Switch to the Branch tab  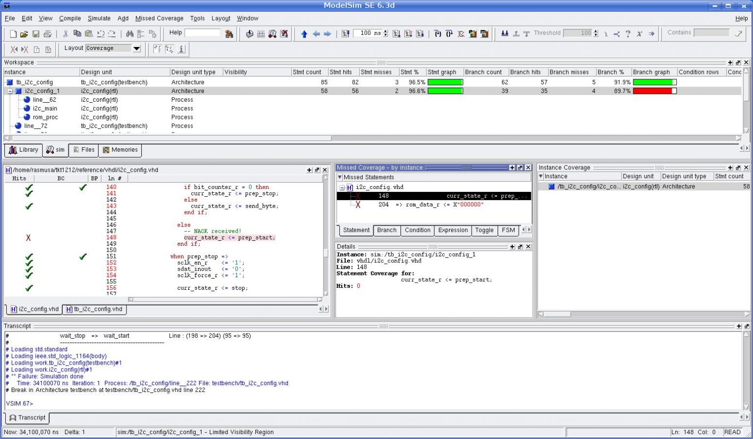pyautogui.click(x=386, y=230)
